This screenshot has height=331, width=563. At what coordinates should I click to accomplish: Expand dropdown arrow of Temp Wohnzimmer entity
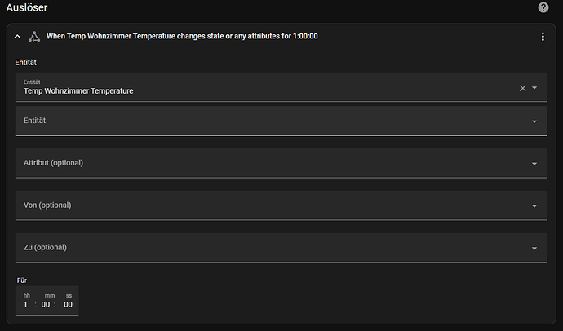click(534, 88)
